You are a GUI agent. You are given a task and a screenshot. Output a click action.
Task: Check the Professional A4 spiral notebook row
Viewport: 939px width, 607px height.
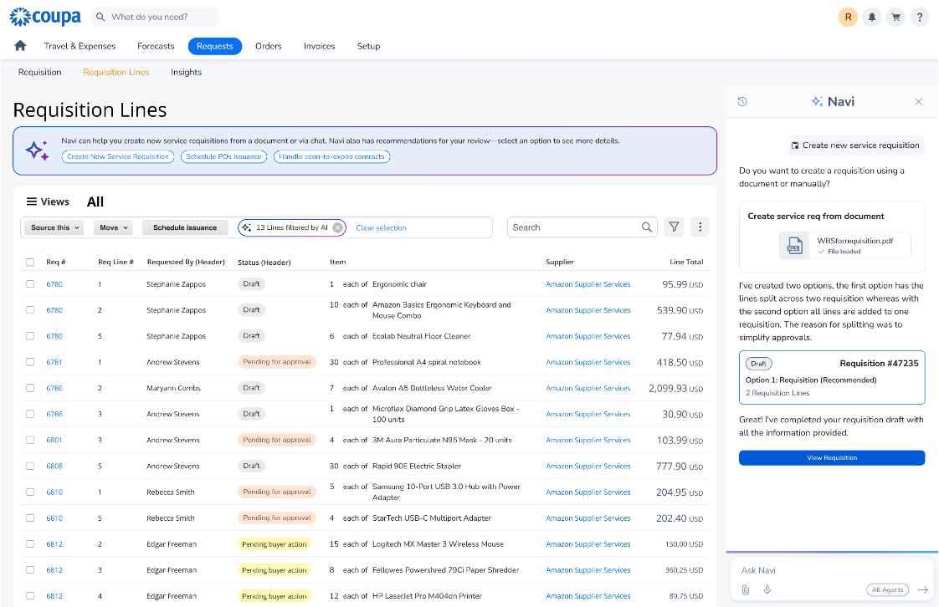30,362
